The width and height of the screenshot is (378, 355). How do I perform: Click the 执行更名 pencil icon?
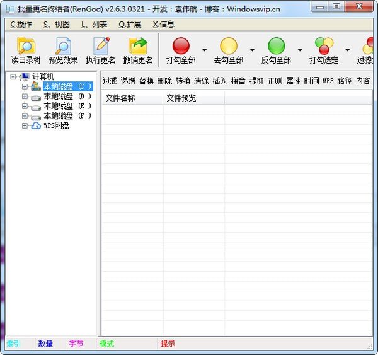[x=101, y=46]
